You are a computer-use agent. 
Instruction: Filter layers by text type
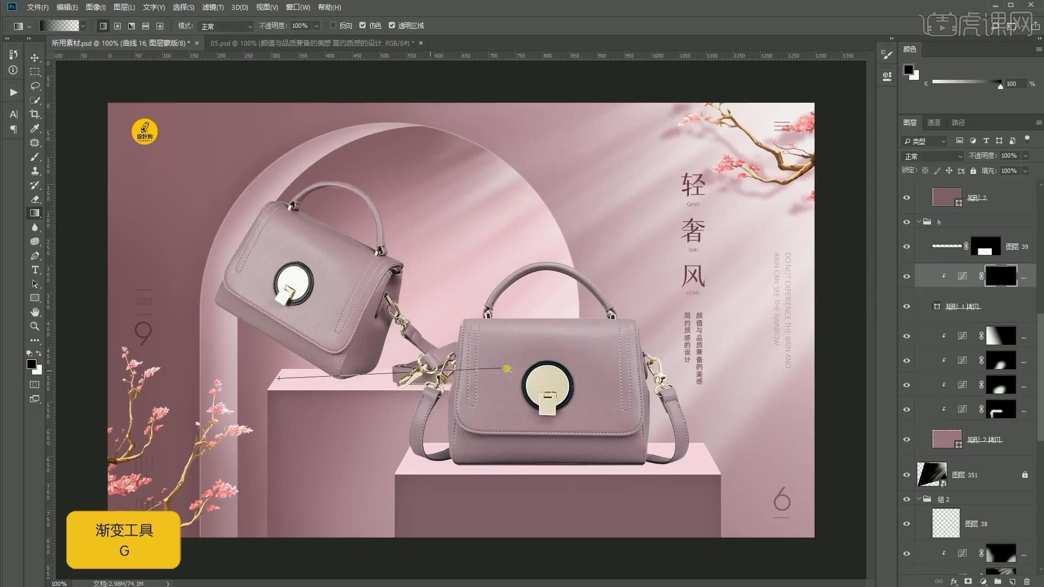tap(986, 141)
